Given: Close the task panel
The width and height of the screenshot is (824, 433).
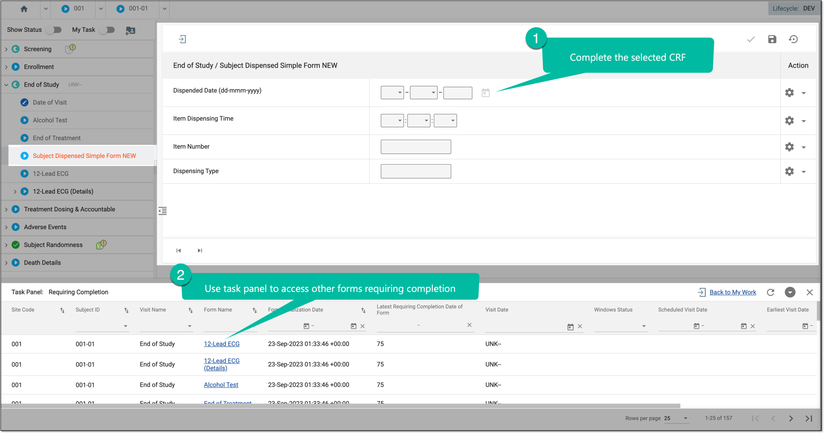Looking at the screenshot, I should tap(809, 292).
